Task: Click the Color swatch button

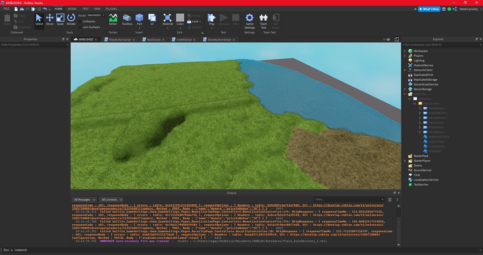Action: click(x=180, y=18)
